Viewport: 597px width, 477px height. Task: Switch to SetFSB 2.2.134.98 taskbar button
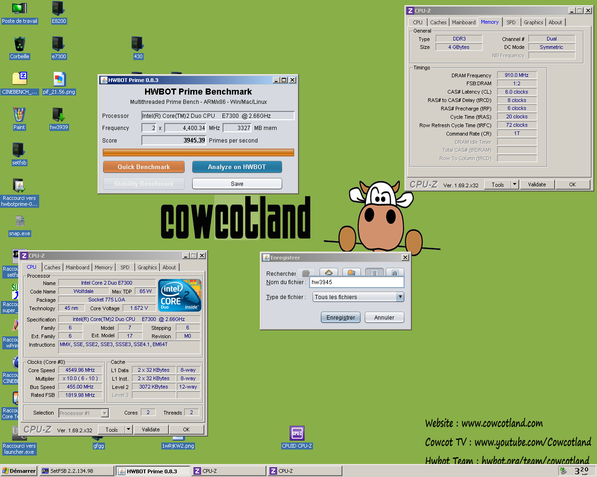tap(77, 471)
